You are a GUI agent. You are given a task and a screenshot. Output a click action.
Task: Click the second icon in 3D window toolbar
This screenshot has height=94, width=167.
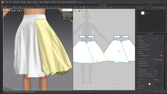[x=8, y=7]
